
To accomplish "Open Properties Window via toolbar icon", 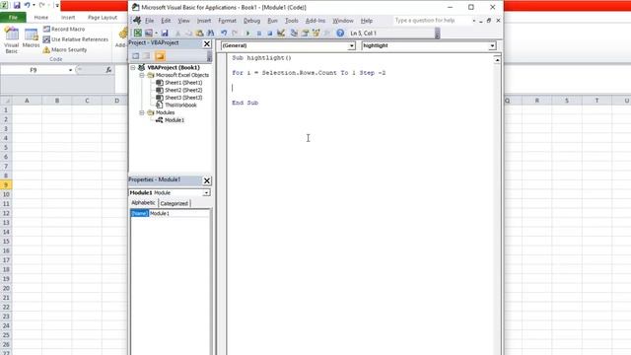I will 305,33.
